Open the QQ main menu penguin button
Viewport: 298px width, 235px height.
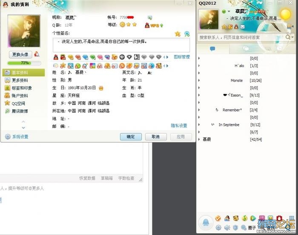coord(206,223)
